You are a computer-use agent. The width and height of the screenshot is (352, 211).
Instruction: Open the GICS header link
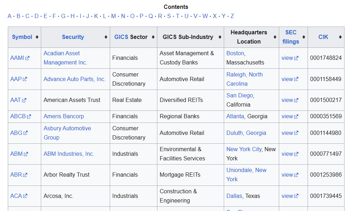[121, 37]
